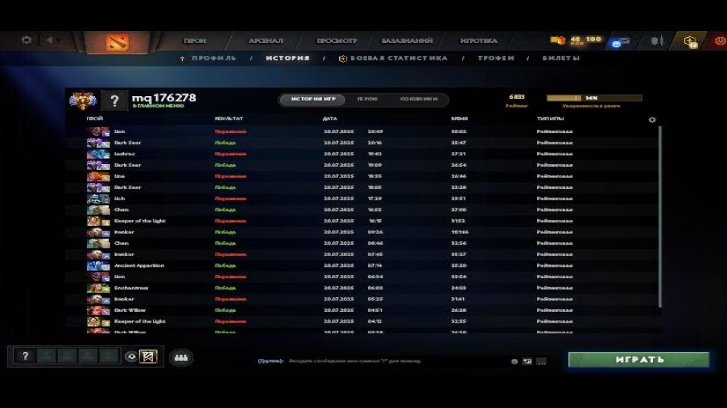Click the Dark Seer name in 20:16 row
This screenshot has width=727, height=408.
(127, 142)
